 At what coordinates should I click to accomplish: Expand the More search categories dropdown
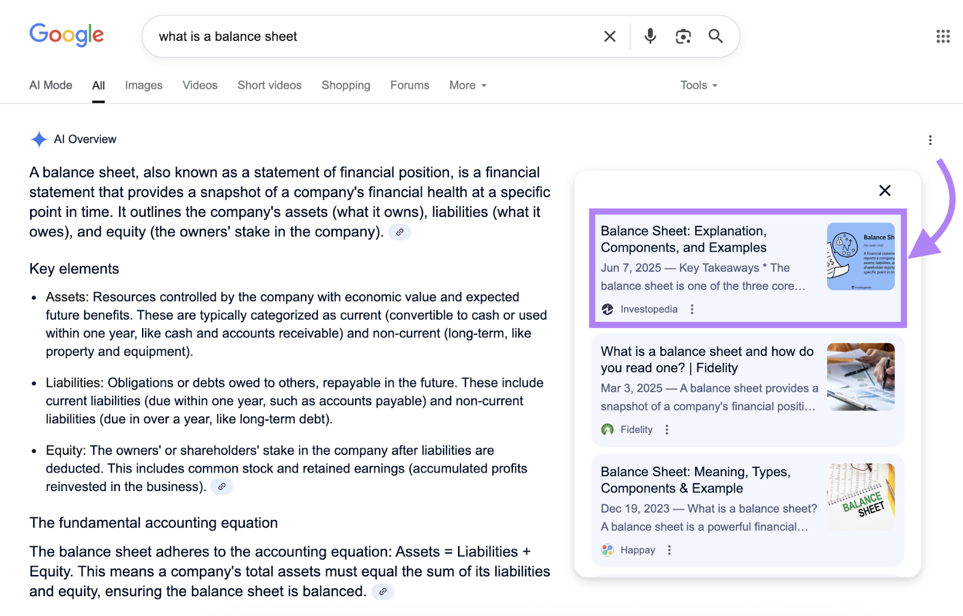467,85
